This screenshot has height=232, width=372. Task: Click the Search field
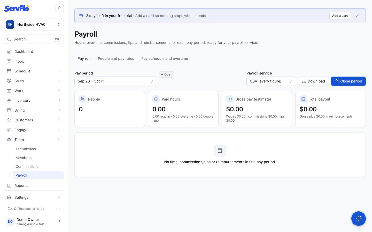pos(34,39)
